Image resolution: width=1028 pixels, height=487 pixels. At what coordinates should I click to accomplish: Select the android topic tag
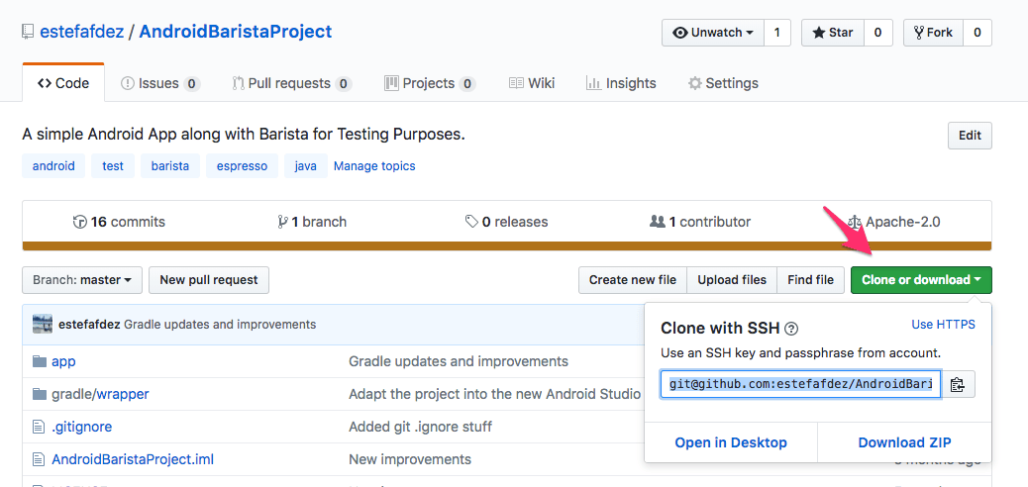point(53,166)
